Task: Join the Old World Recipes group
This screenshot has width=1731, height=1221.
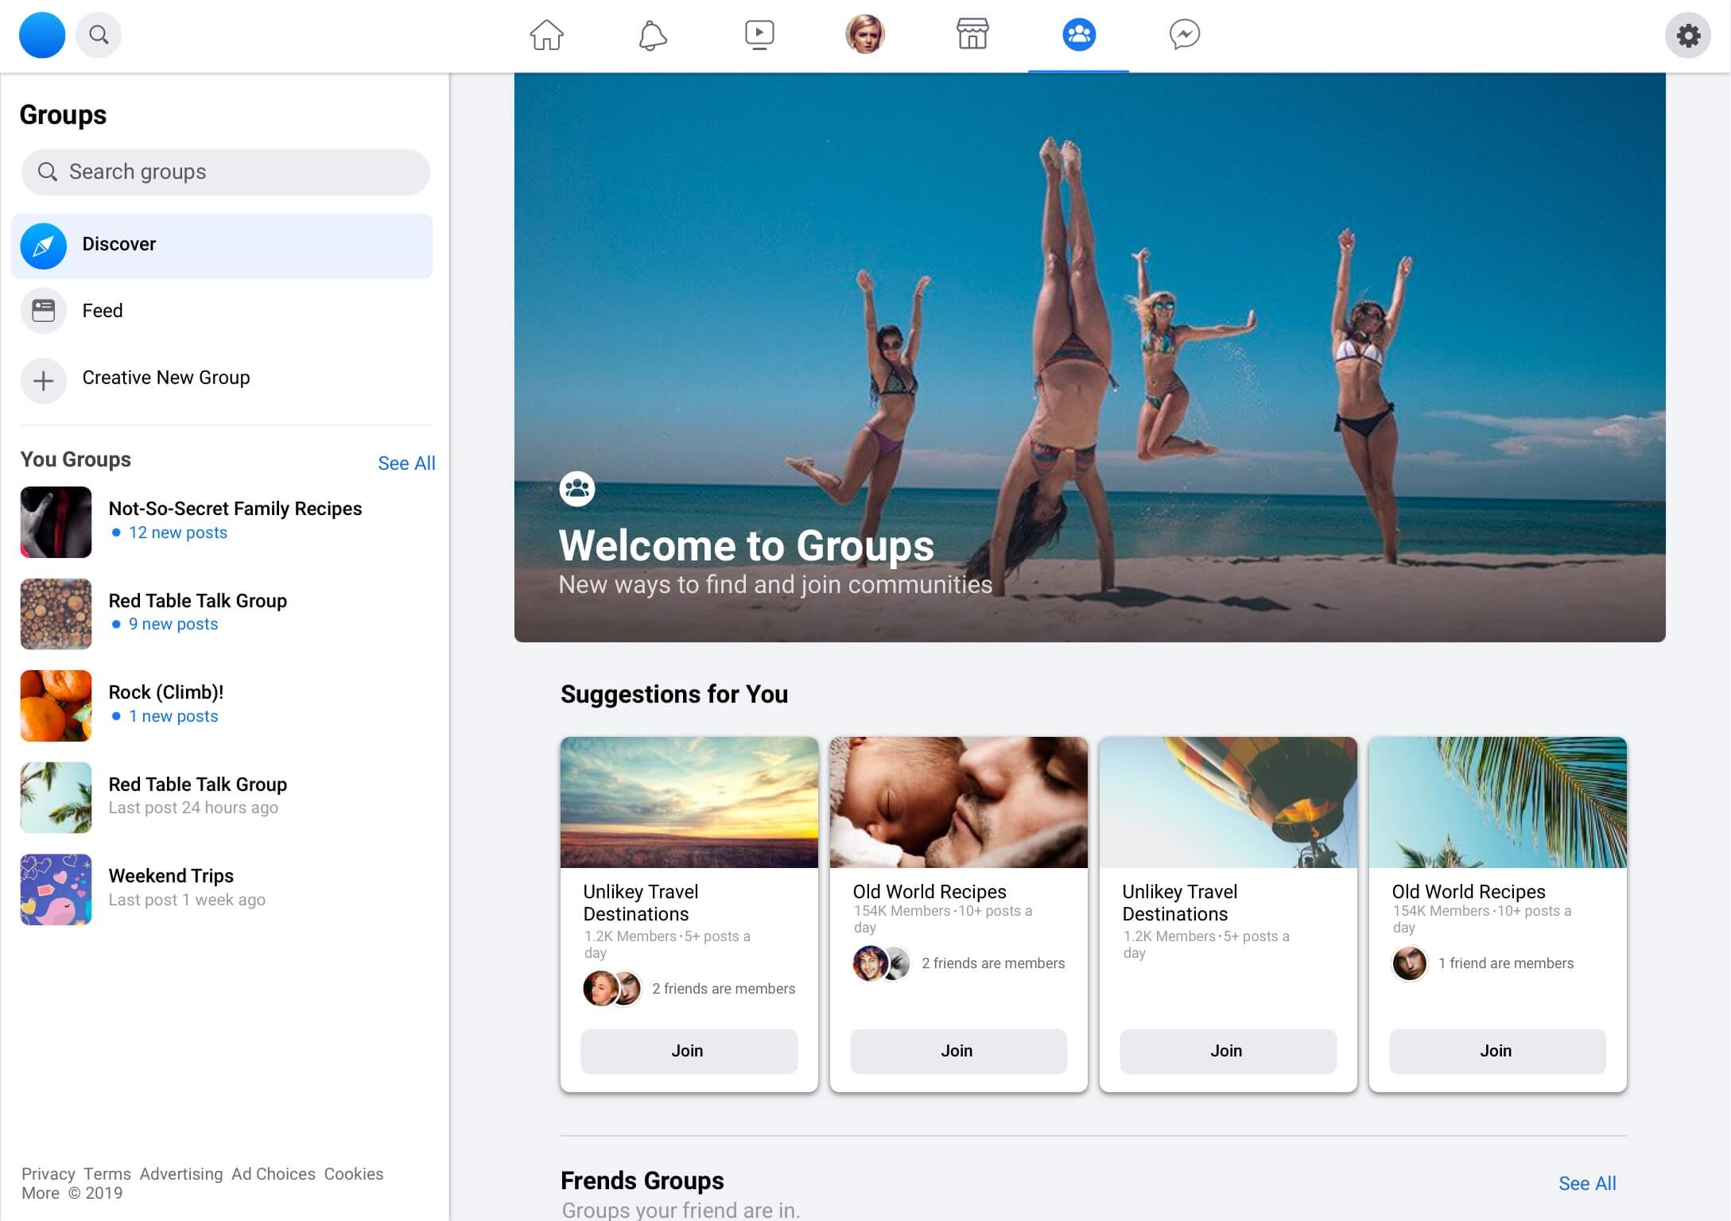Action: [957, 1051]
